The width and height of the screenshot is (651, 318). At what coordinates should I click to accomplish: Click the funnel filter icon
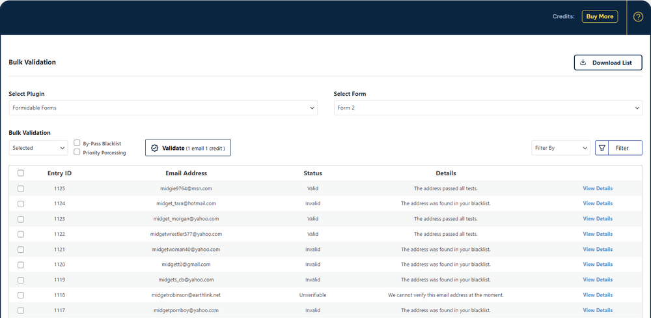click(602, 148)
